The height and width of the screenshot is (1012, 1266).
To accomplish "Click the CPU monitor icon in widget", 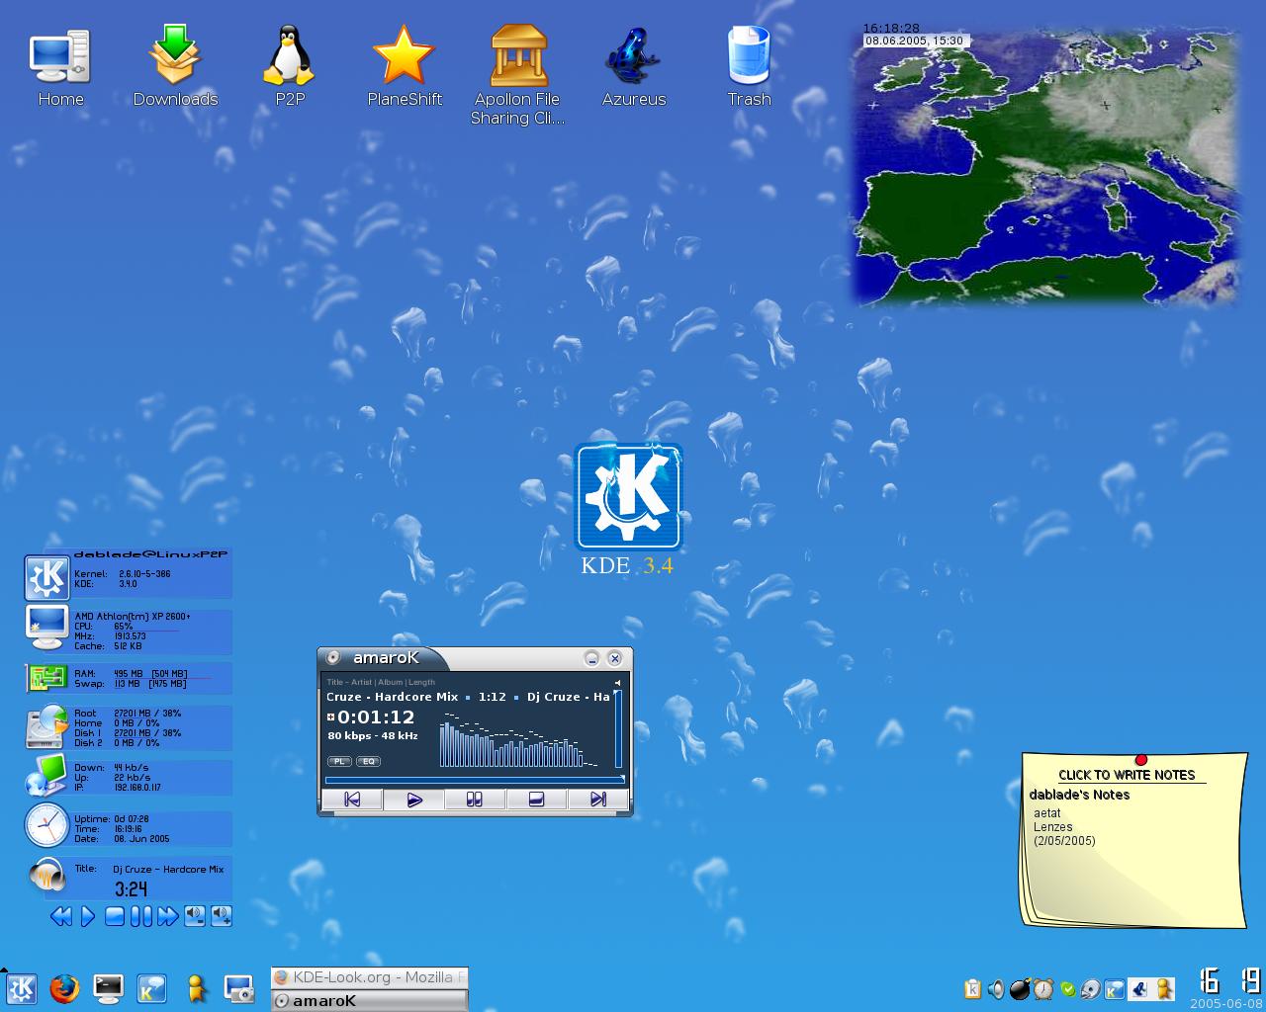I will coord(46,629).
